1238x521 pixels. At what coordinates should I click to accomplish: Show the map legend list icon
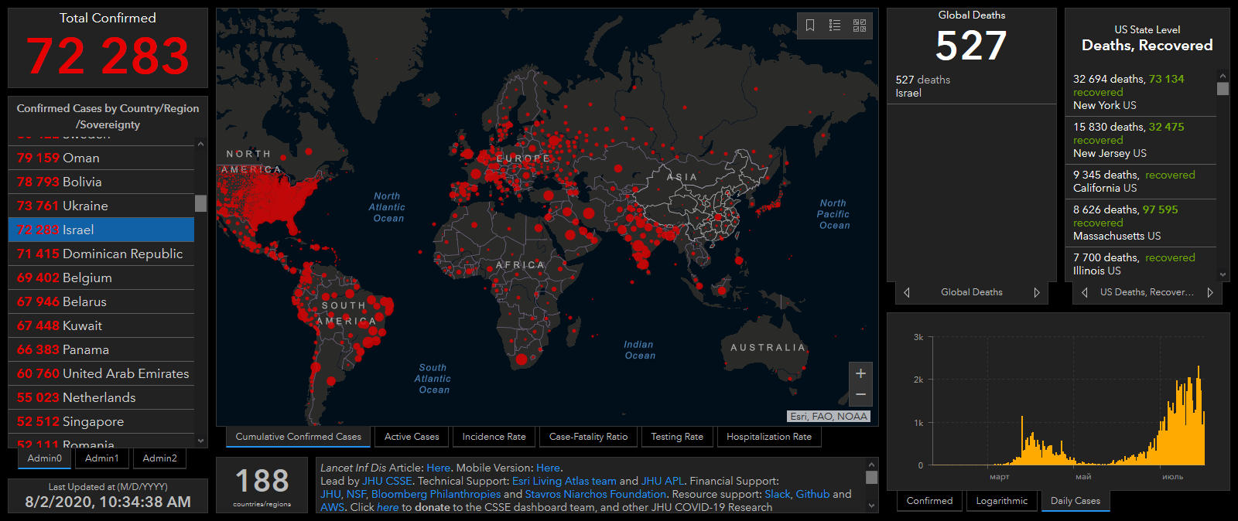click(x=835, y=26)
